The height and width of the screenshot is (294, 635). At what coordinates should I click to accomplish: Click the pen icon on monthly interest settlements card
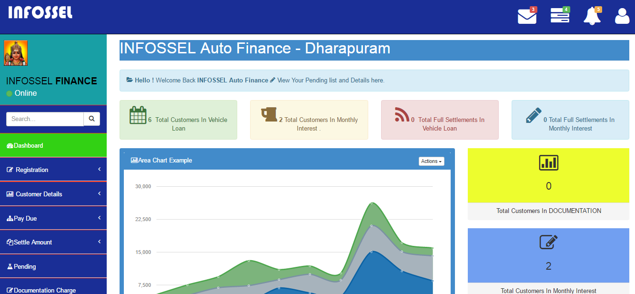tap(533, 114)
